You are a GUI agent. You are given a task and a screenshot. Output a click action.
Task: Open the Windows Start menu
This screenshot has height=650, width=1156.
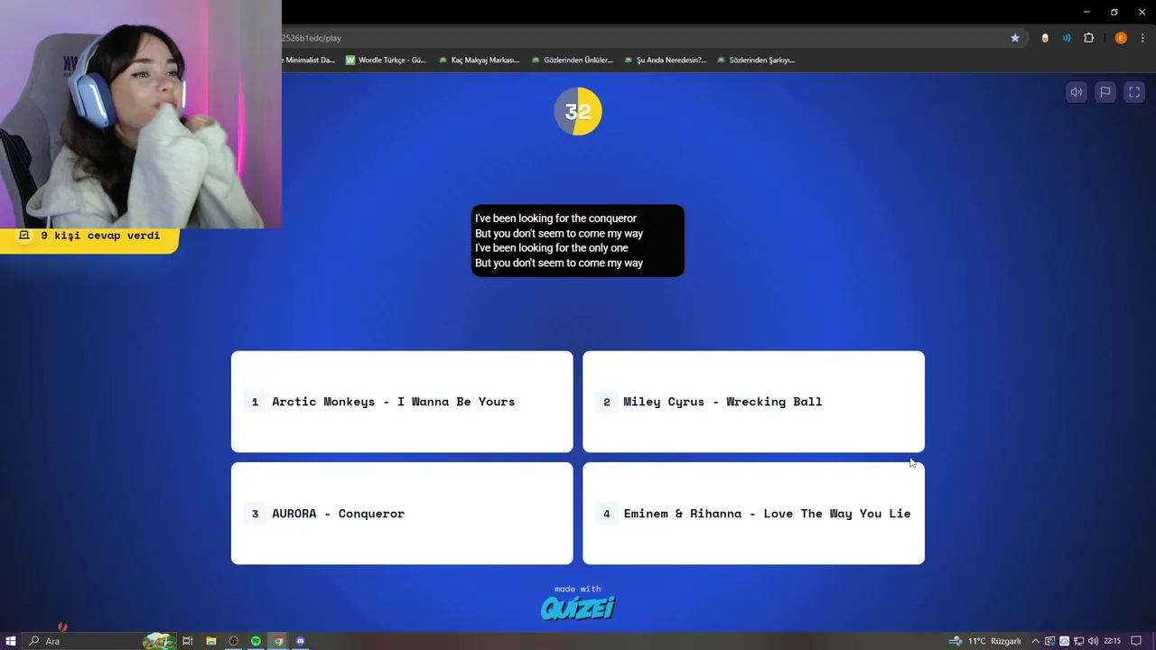11,641
